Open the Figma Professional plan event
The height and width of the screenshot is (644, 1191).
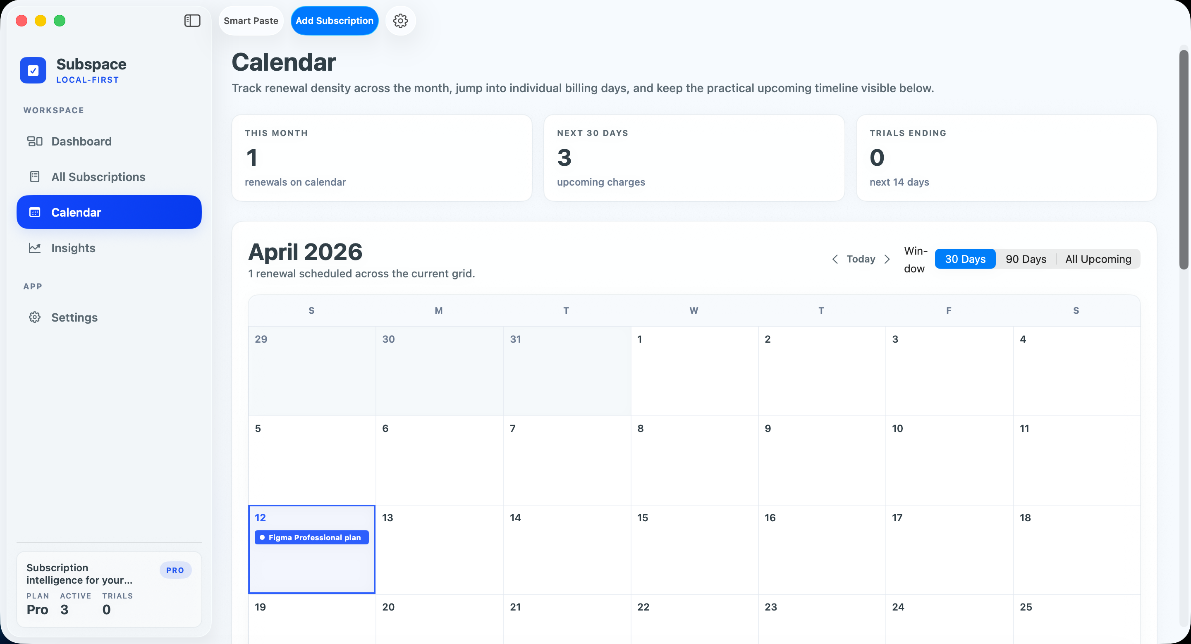coord(311,537)
